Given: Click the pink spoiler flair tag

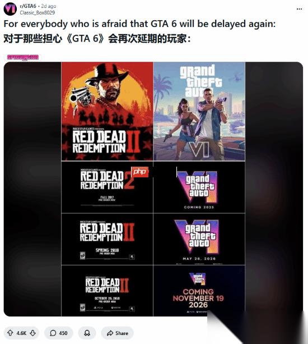Looking at the screenshot, I should pos(23,57).
